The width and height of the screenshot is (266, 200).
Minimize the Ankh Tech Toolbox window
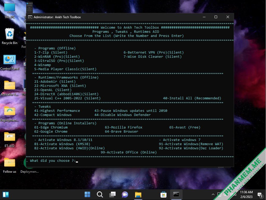pos(204,17)
